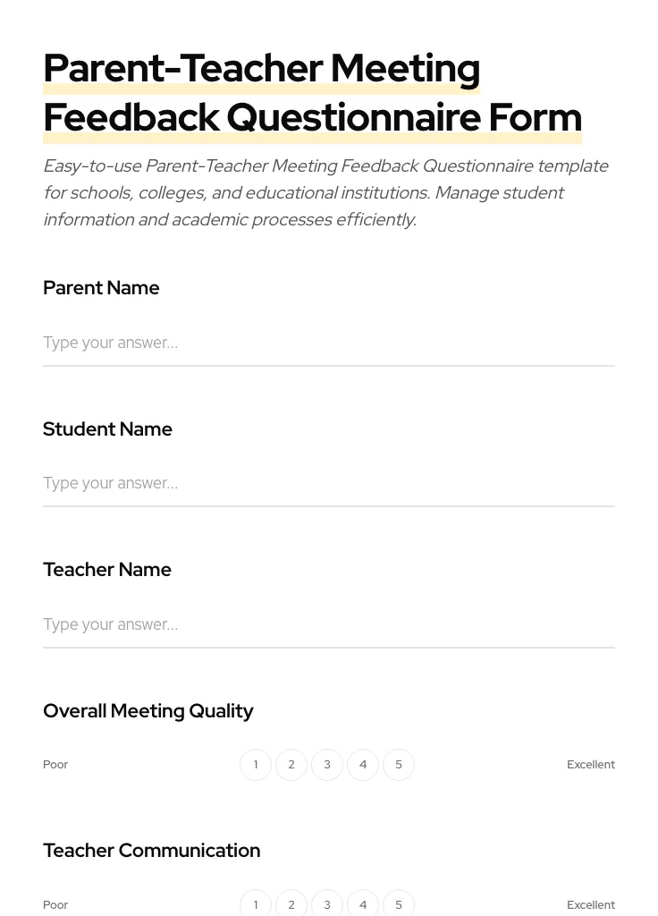Select rating 3 for Overall Meeting Quality
The image size is (658, 916).
(x=327, y=765)
